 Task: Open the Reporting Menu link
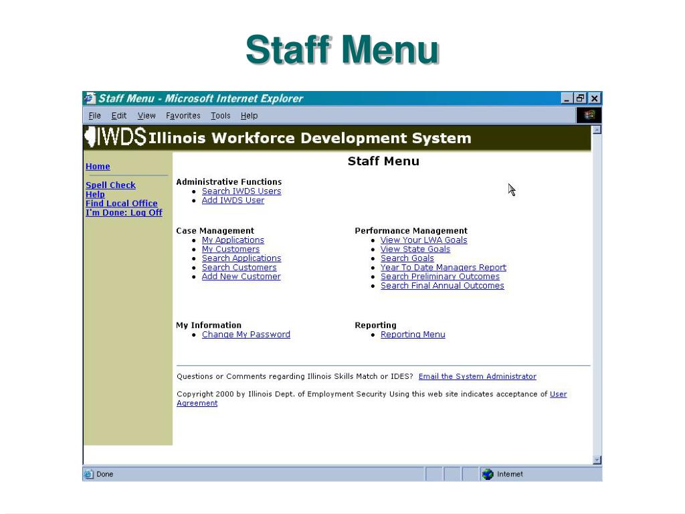pos(413,335)
